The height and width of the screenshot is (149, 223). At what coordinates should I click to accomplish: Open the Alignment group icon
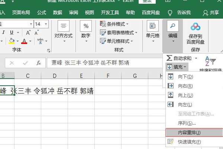tap(64, 27)
